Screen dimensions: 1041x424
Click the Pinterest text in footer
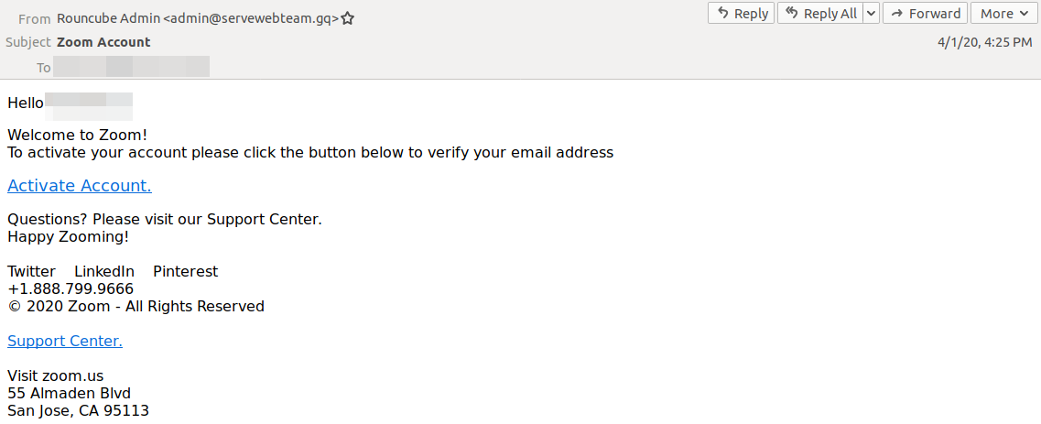coord(185,272)
